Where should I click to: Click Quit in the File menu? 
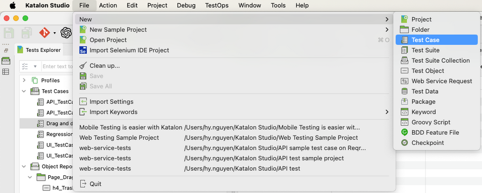tap(234, 184)
